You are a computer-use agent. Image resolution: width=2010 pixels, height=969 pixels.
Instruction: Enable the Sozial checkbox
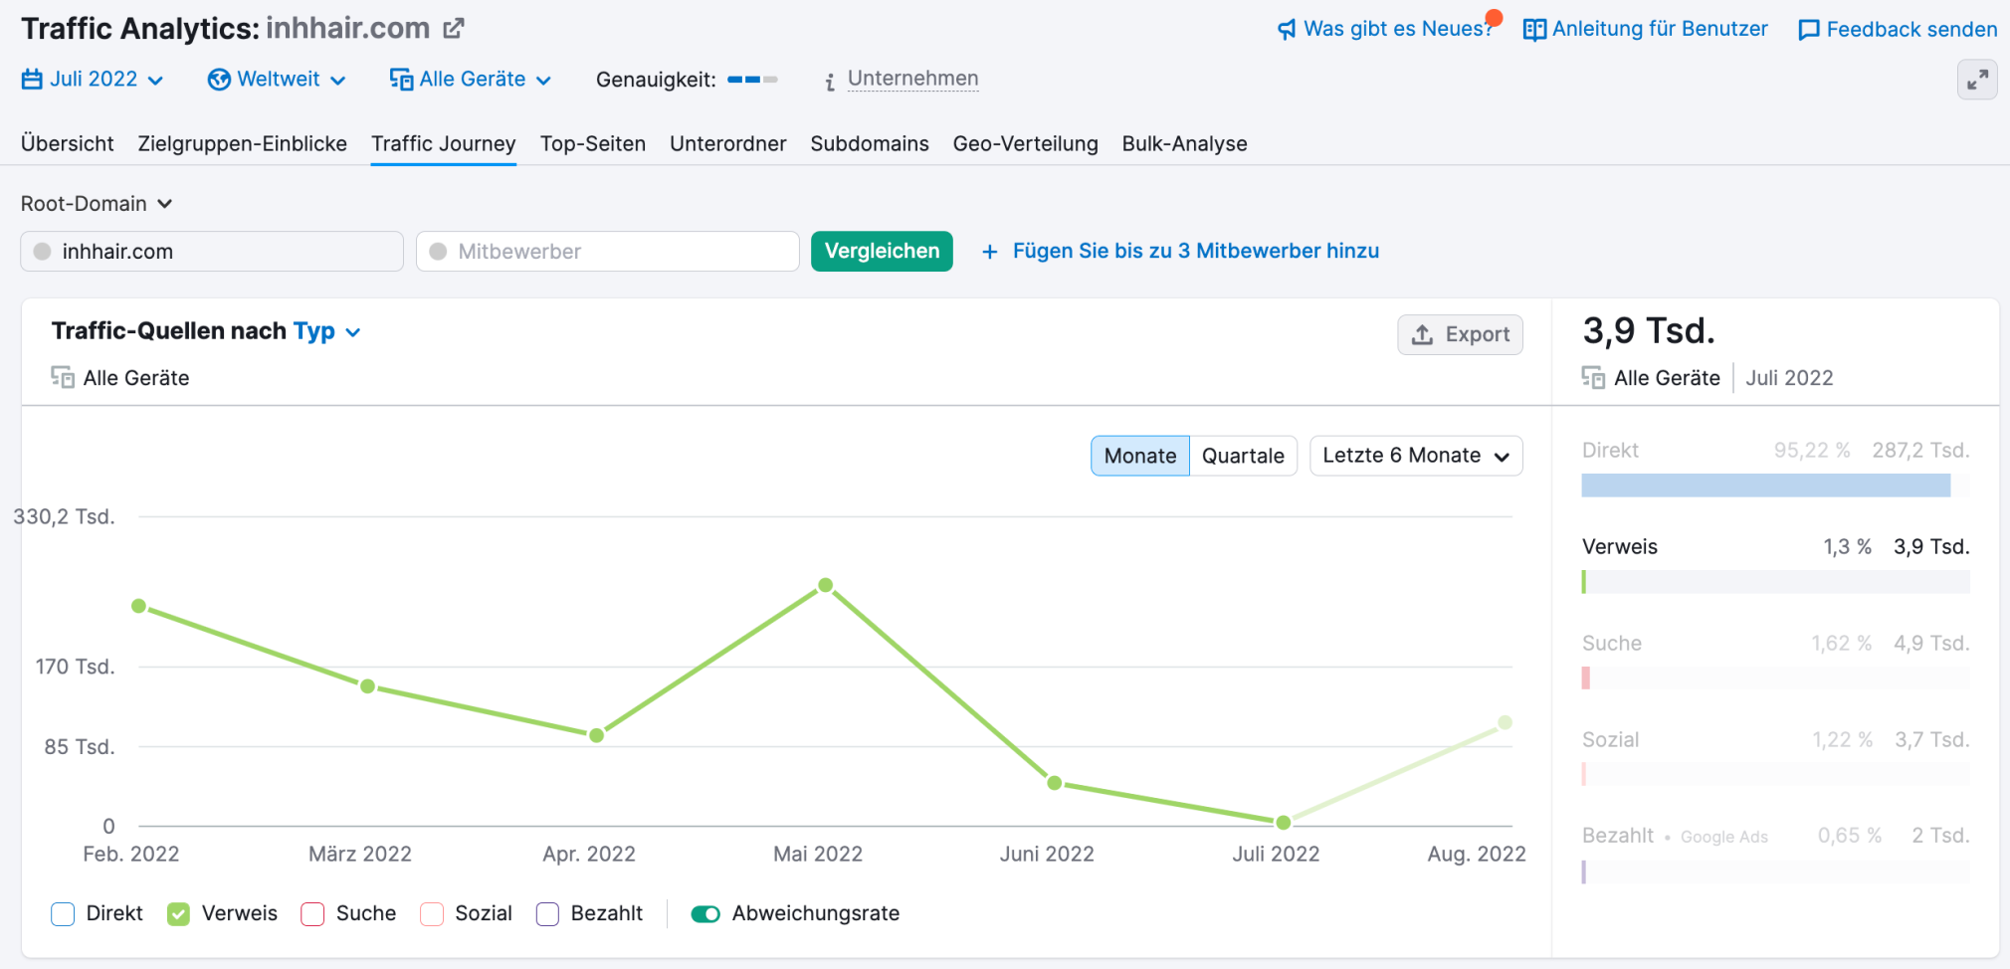coord(432,913)
